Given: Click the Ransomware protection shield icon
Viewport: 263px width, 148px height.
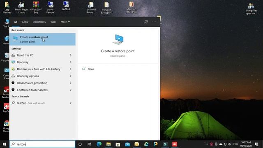Looking at the screenshot, I should (13, 83).
